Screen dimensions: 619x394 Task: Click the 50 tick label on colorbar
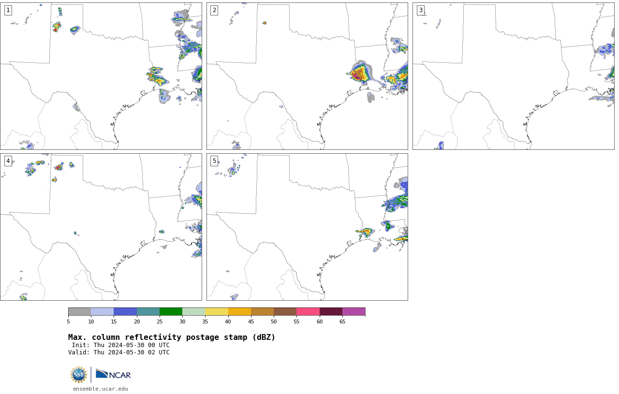[x=274, y=322]
